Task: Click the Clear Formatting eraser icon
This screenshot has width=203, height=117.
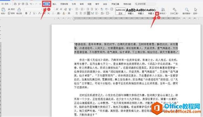Action: [x=66, y=9]
